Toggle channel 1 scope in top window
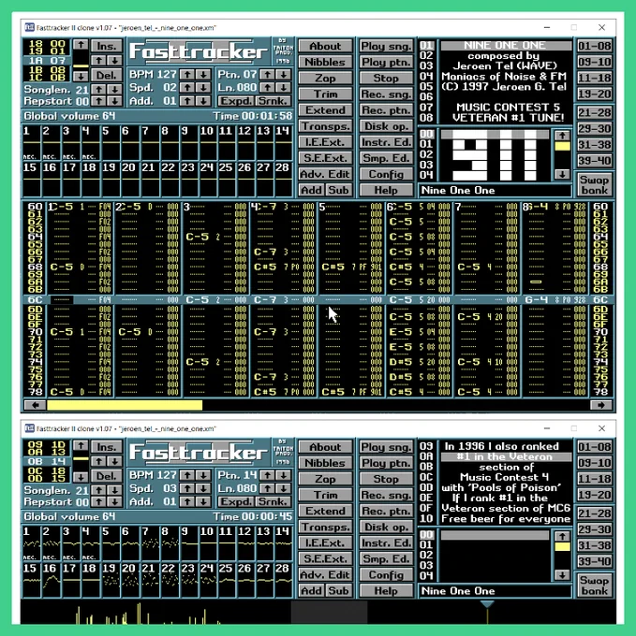 coord(32,143)
